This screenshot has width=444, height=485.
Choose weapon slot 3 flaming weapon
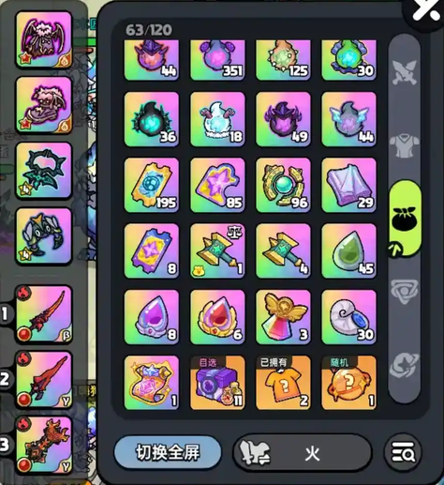click(44, 445)
